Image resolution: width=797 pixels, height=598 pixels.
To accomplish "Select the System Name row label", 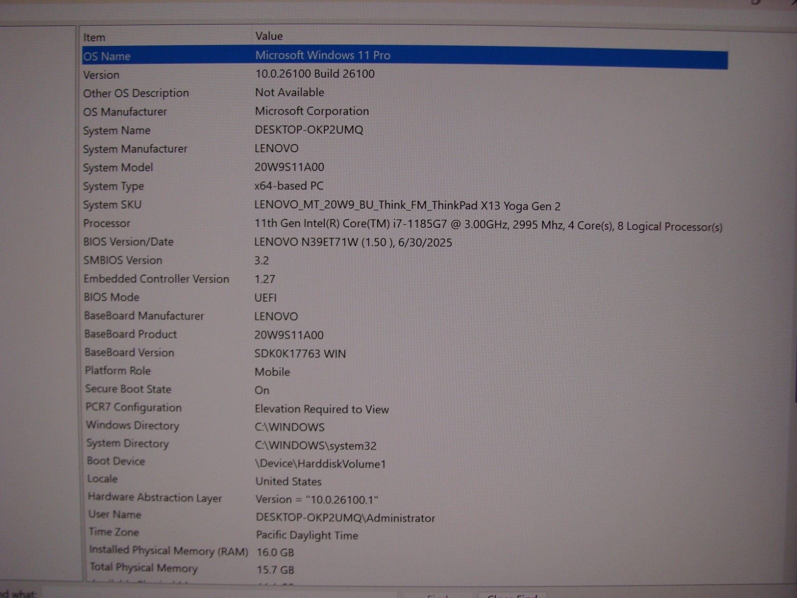I will click(x=117, y=131).
